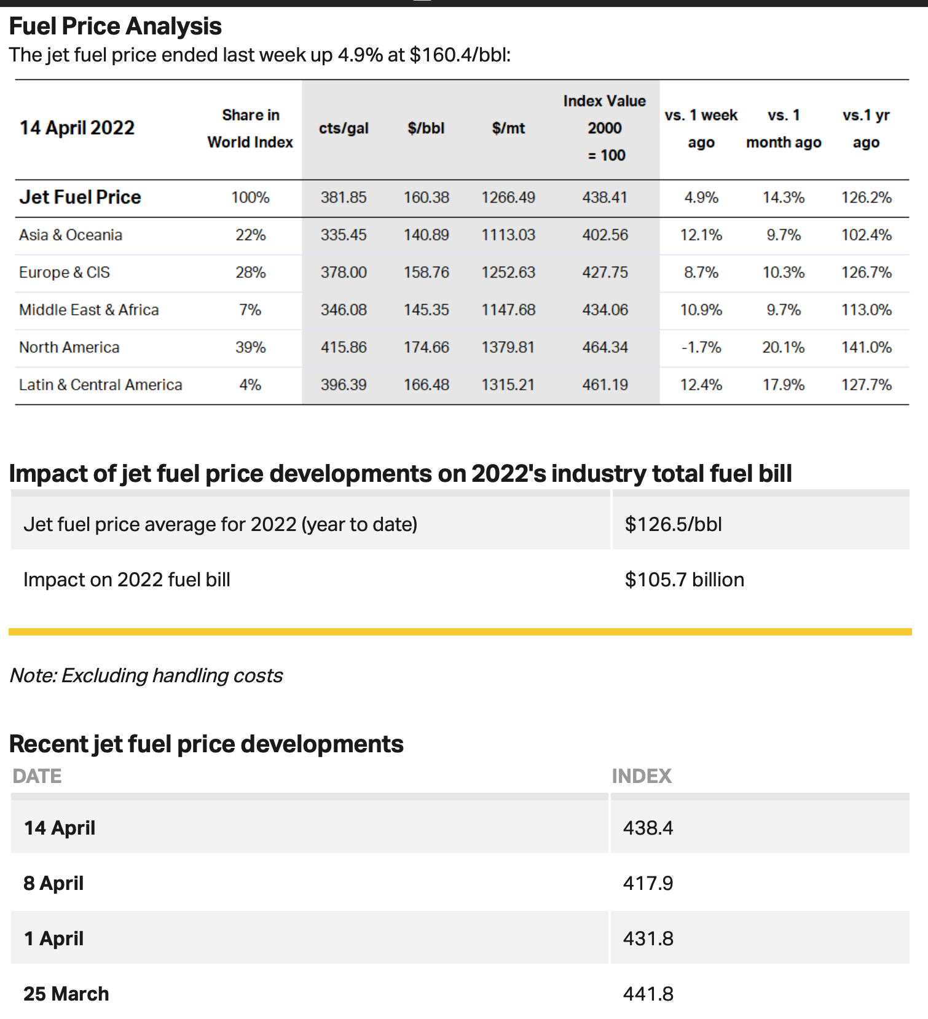
Task: Click the Europe & CIS 28% share
Action: (x=250, y=272)
